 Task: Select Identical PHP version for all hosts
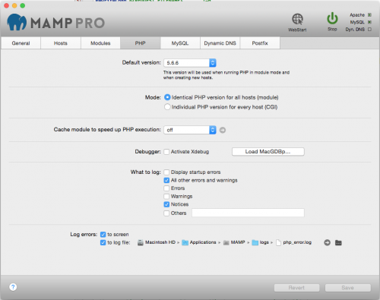click(167, 97)
